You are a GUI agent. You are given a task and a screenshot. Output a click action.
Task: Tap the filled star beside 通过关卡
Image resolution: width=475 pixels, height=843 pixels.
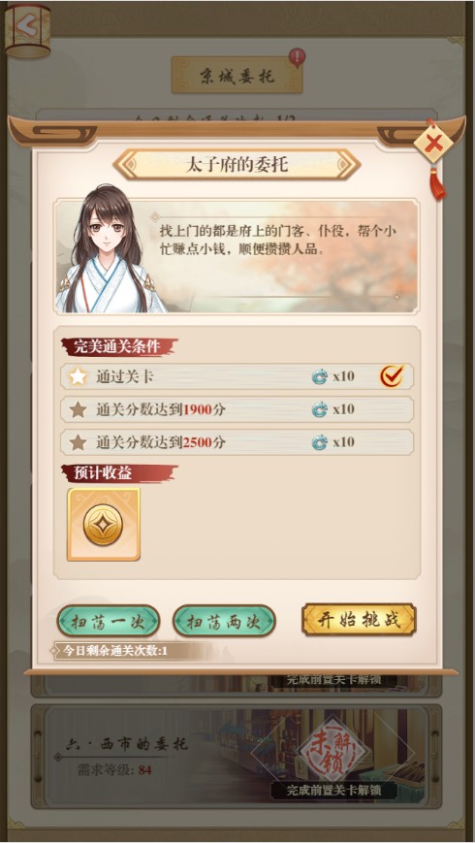click(78, 376)
